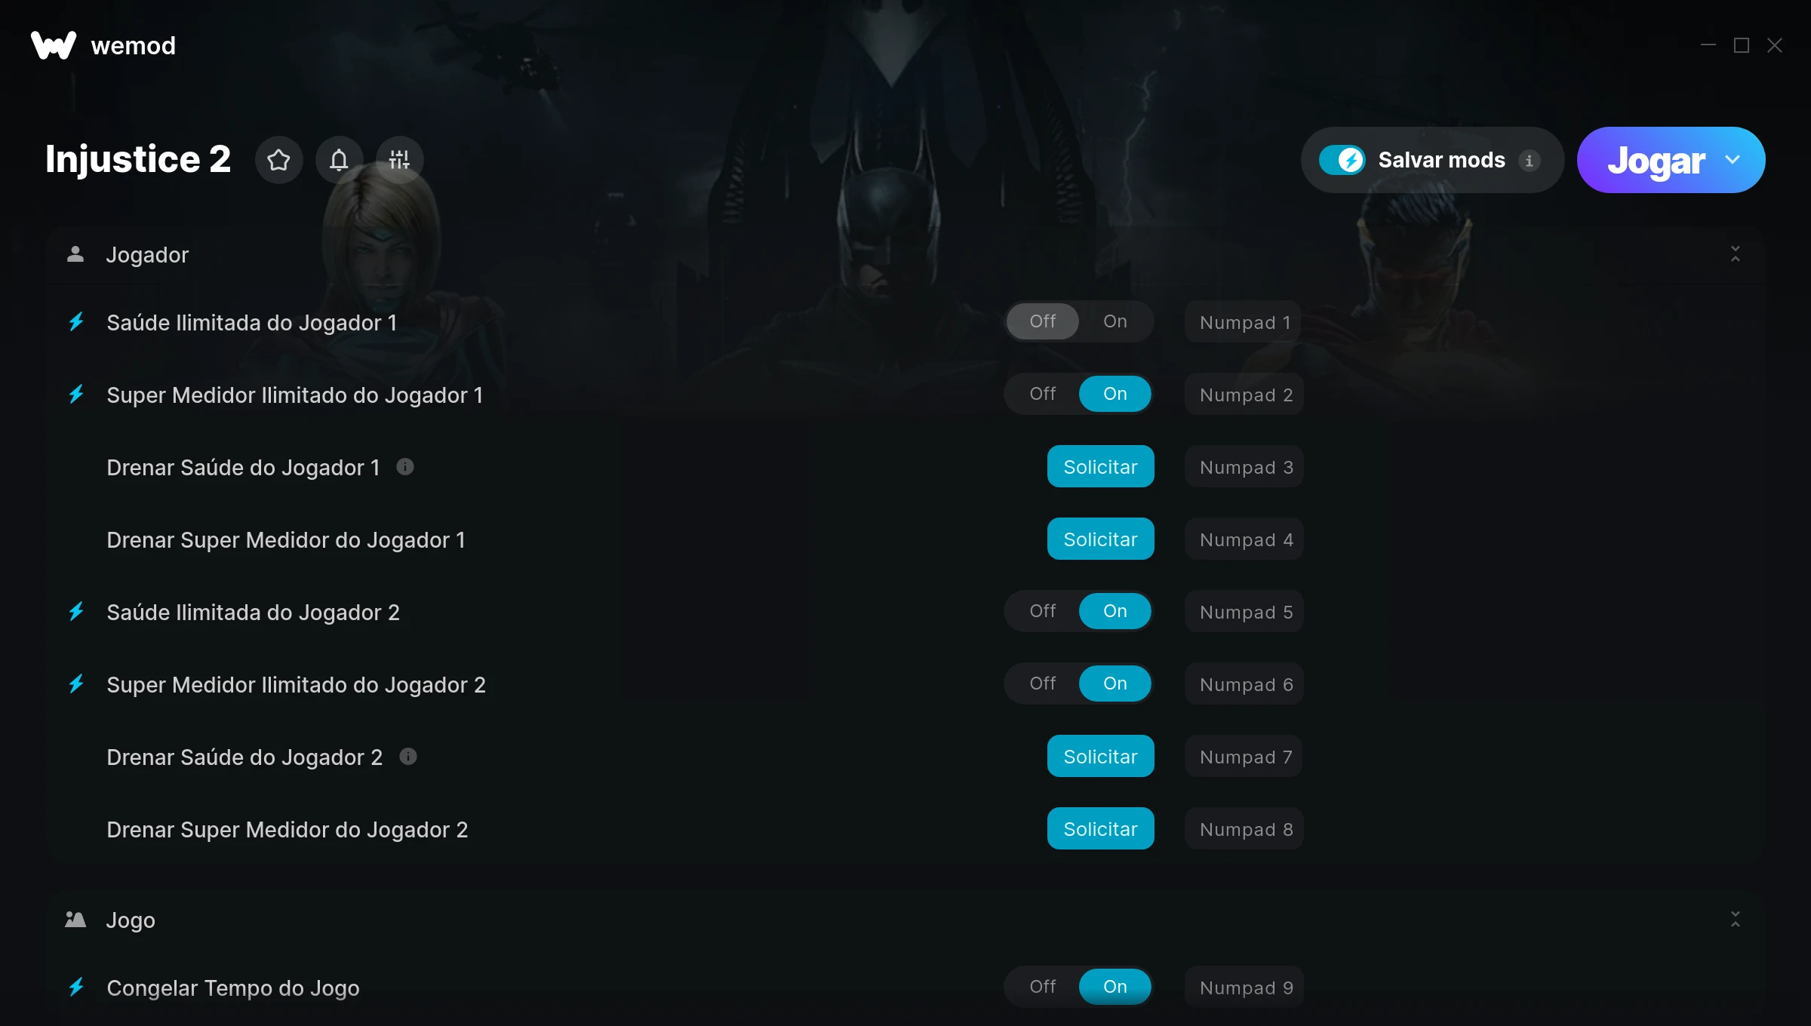Toggle the Salvar mods switch
The image size is (1811, 1026).
[x=1342, y=160]
